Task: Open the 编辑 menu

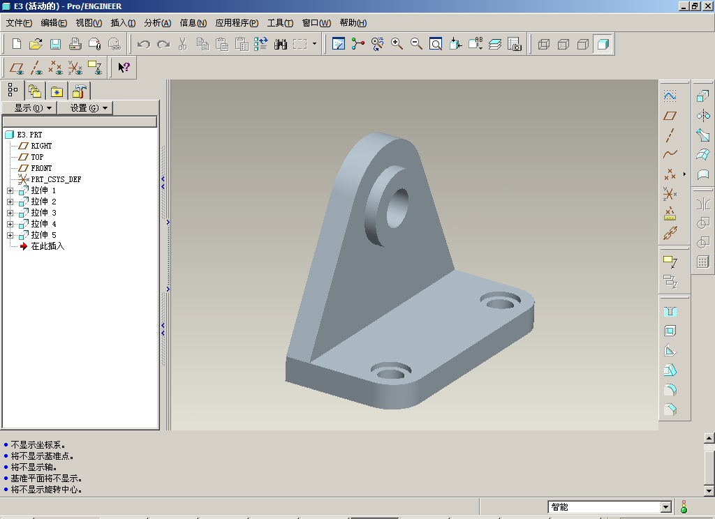Action: pos(54,23)
